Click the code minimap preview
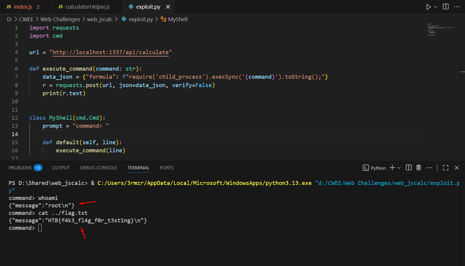The image size is (465, 266). (x=440, y=29)
